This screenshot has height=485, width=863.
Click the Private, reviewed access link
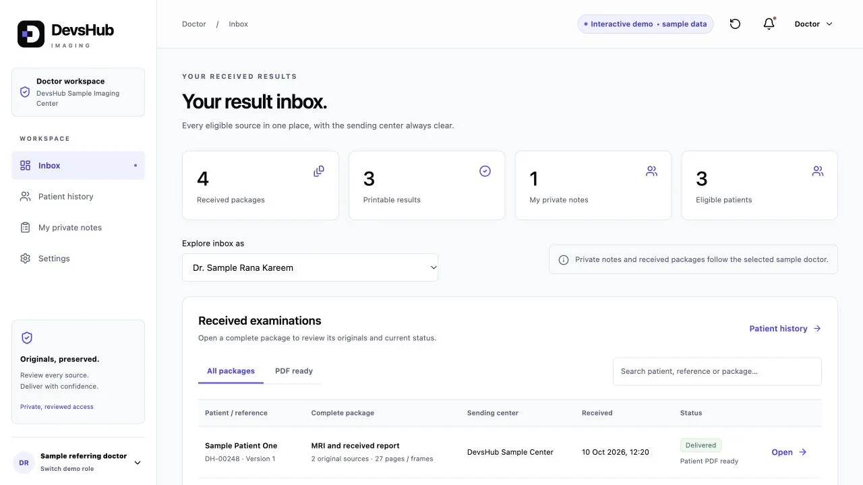click(x=57, y=407)
